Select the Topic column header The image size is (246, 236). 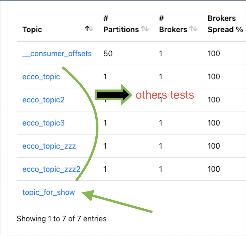32,29
